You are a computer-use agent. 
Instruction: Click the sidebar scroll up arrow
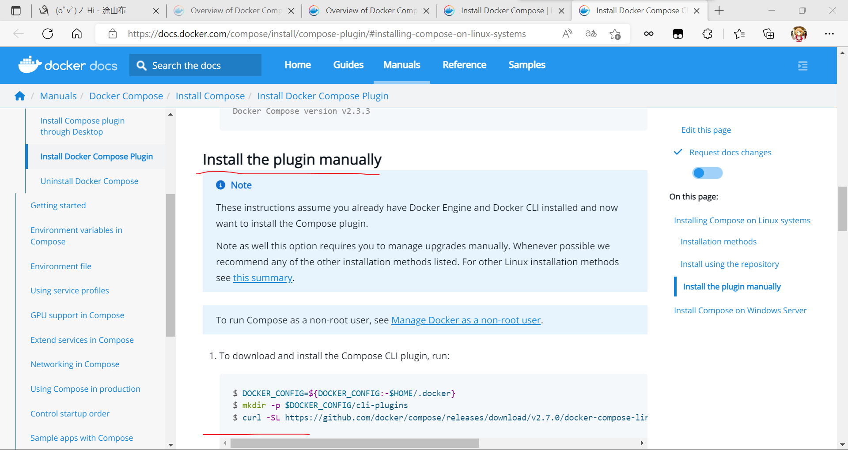[170, 114]
